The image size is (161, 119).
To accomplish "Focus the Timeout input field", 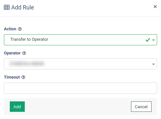I will (x=80, y=88).
